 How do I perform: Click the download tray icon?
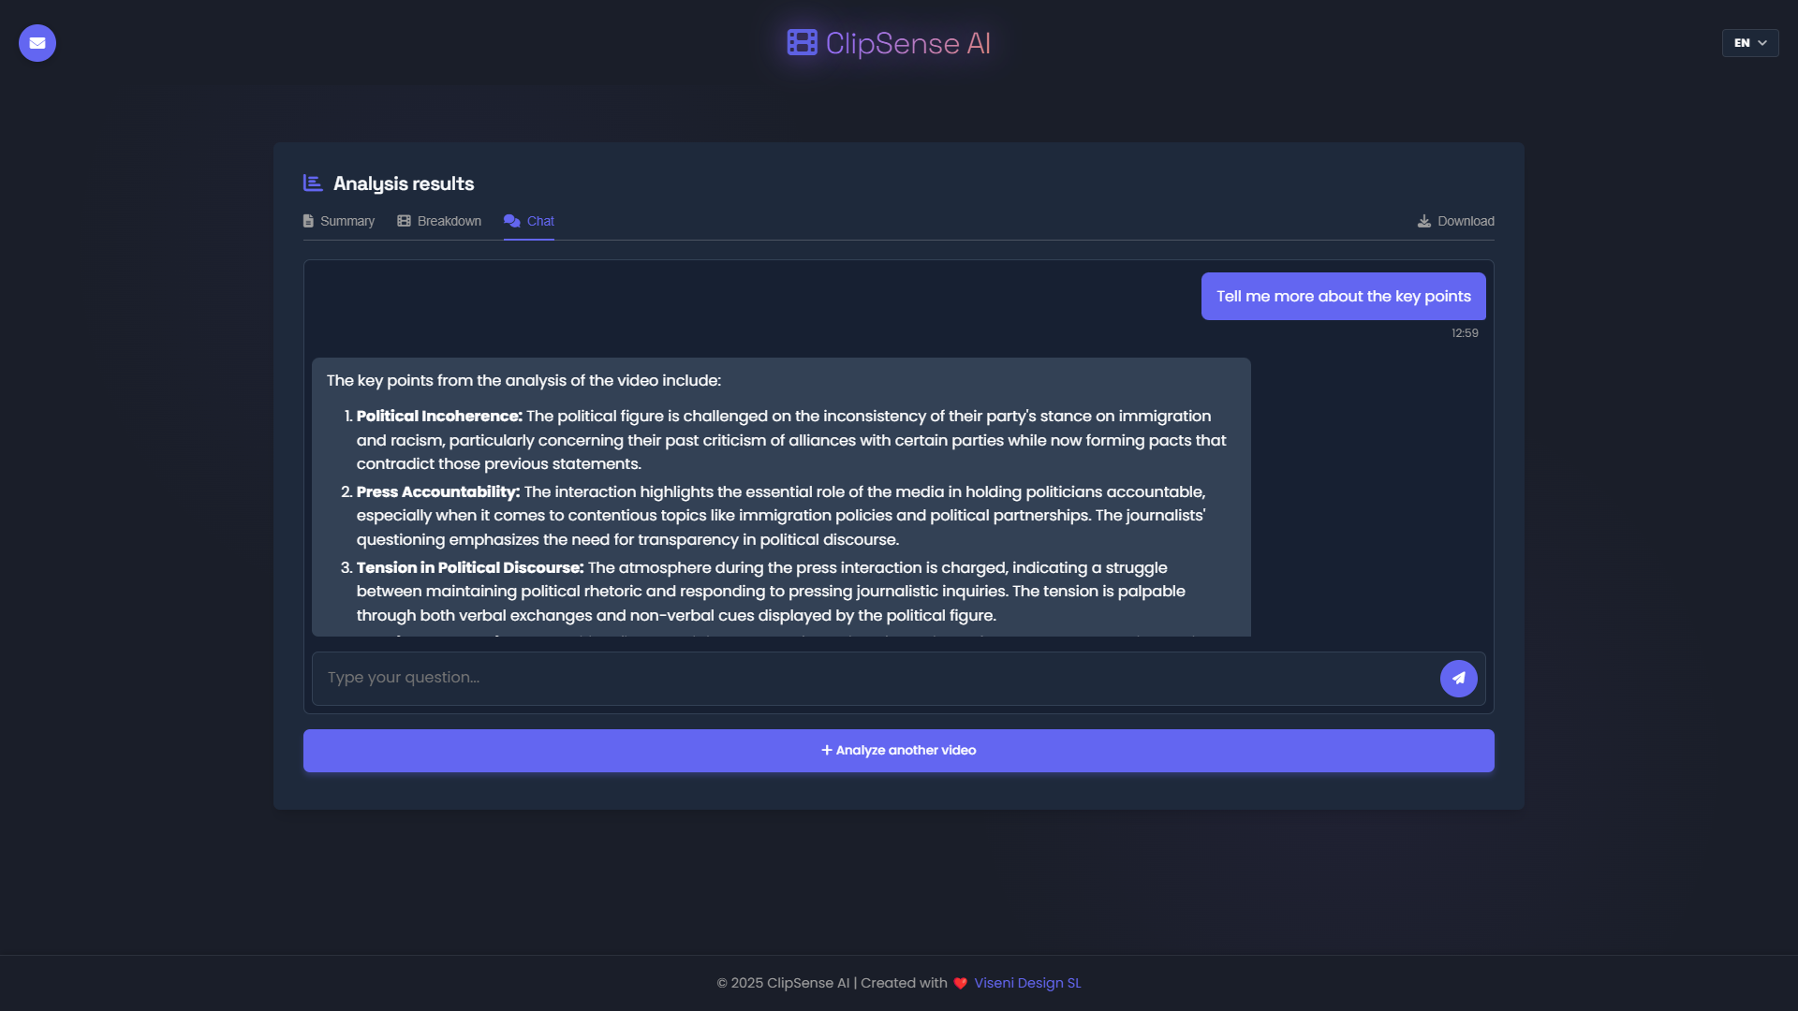click(1423, 222)
